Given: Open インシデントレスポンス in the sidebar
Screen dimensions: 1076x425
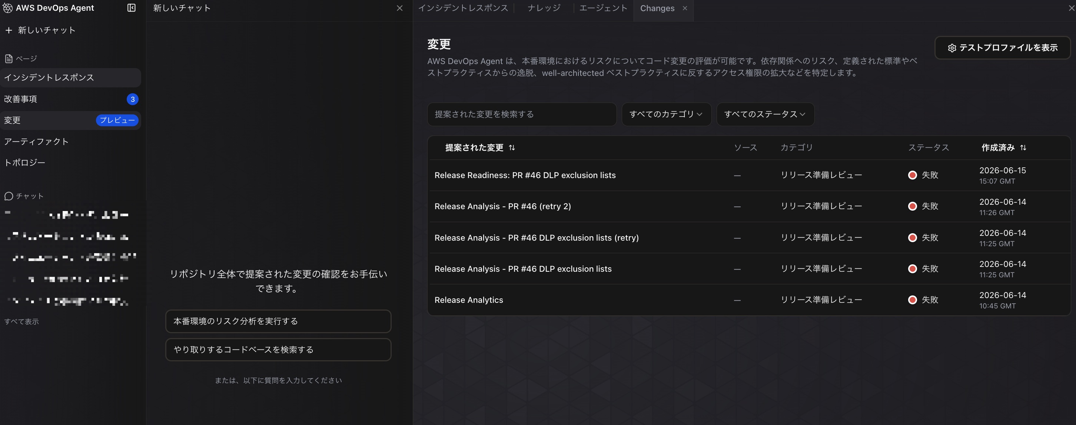Looking at the screenshot, I should tap(70, 78).
